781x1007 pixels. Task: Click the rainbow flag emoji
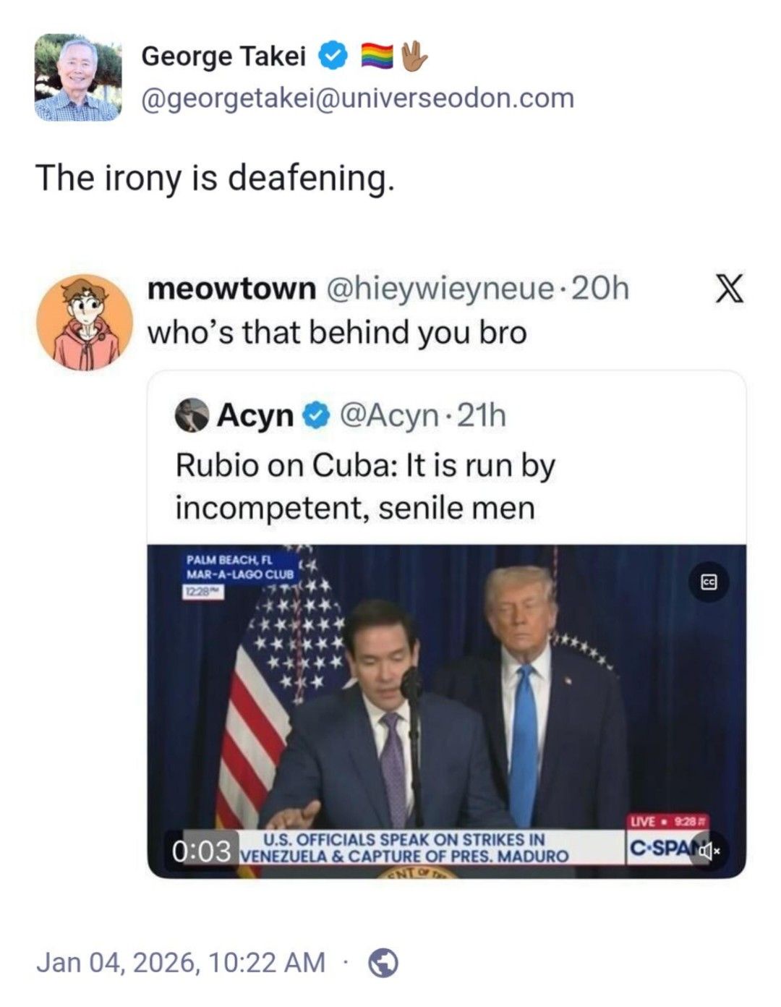pos(377,56)
